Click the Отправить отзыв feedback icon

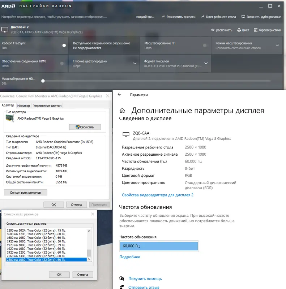coord(122,287)
